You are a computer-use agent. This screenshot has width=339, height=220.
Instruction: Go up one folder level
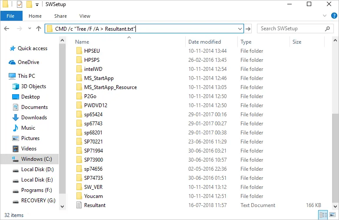(39, 29)
